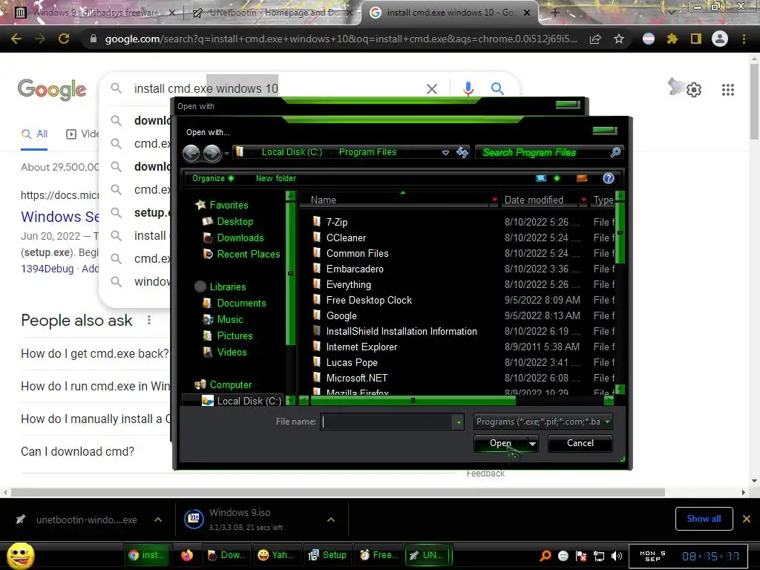Image resolution: width=760 pixels, height=570 pixels.
Task: Open the Windows Se... search result link
Action: (60, 217)
